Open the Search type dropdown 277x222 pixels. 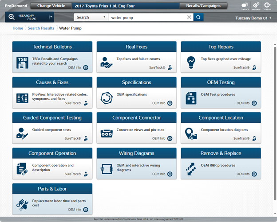click(91, 17)
